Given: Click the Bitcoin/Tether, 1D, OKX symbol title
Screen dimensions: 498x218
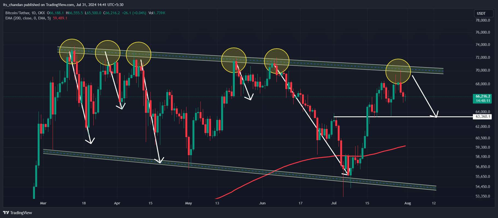Looking at the screenshot, I should tap(25, 13).
